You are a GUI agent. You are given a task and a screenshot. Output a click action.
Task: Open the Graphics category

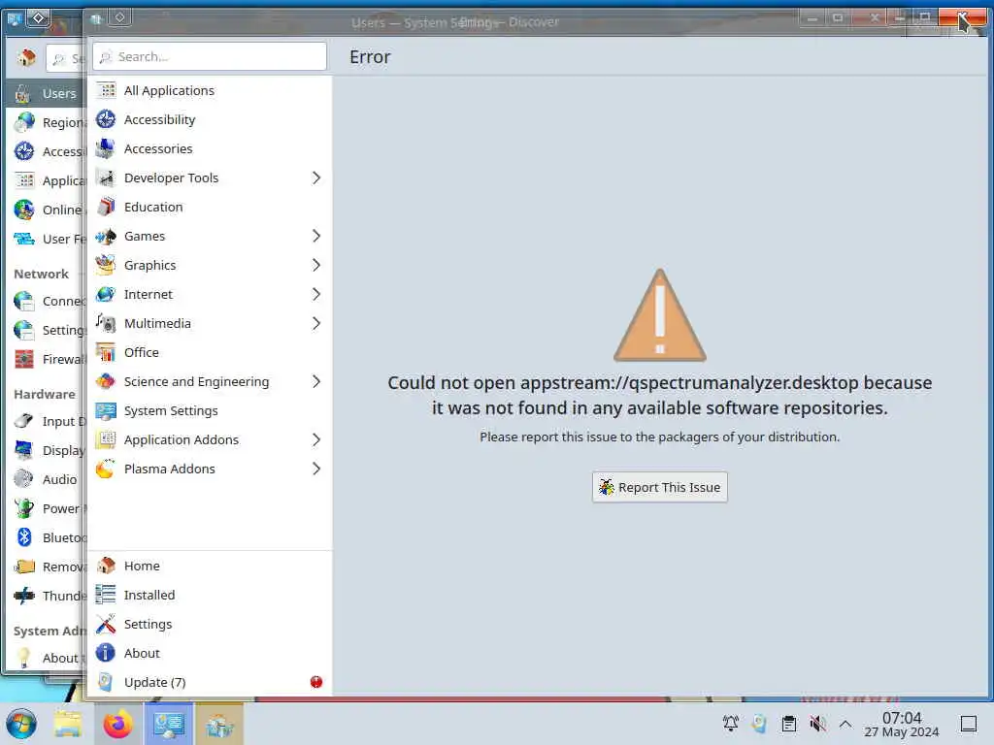tap(210, 266)
